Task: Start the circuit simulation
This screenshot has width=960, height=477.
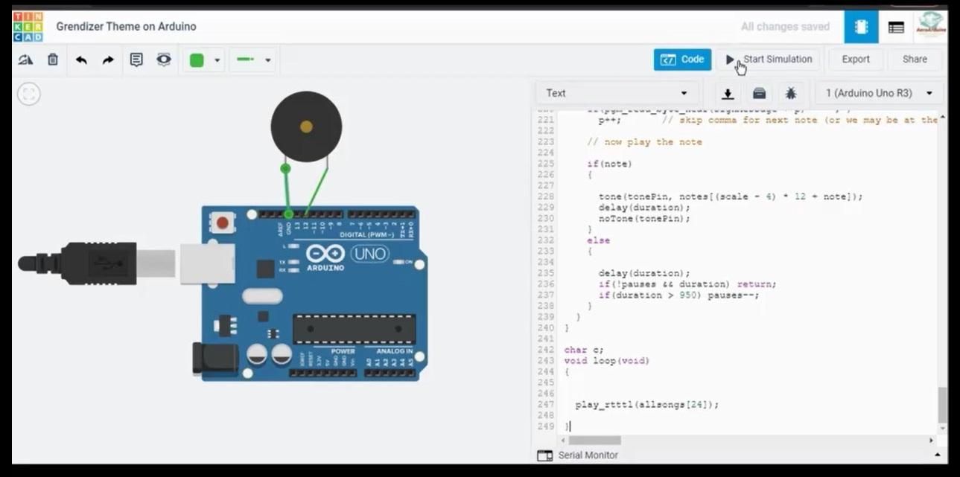Action: [x=769, y=60]
